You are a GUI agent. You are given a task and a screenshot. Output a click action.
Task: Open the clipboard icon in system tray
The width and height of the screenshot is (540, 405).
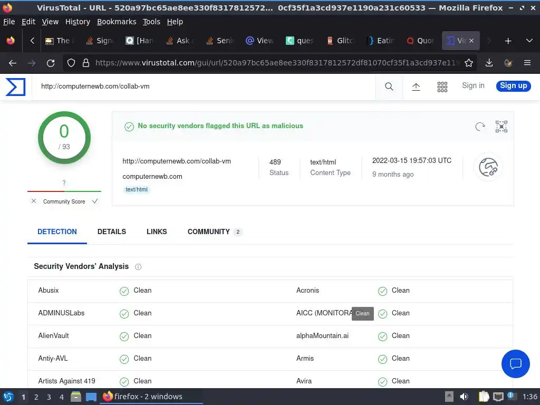484,397
